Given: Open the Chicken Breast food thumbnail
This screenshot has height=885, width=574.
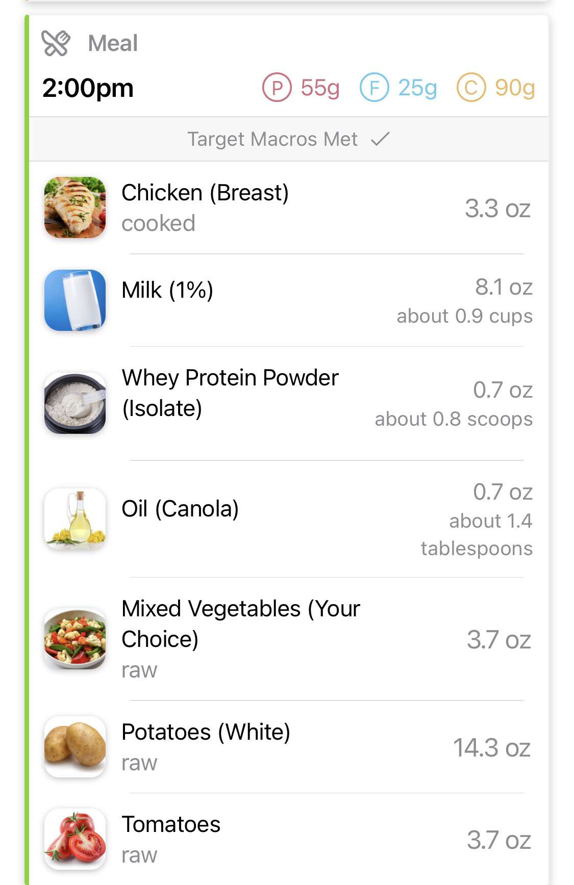Looking at the screenshot, I should coord(75,207).
